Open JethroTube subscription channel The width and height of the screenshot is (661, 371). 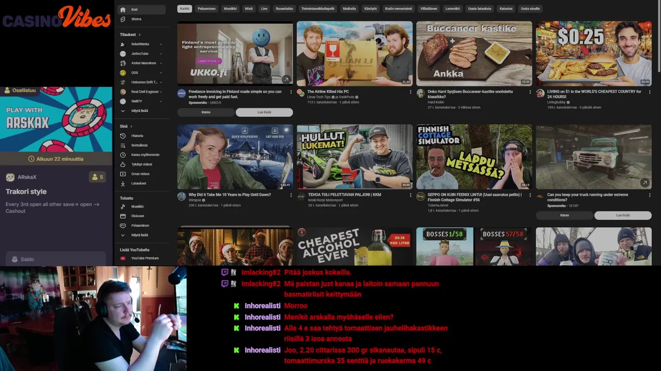141,54
